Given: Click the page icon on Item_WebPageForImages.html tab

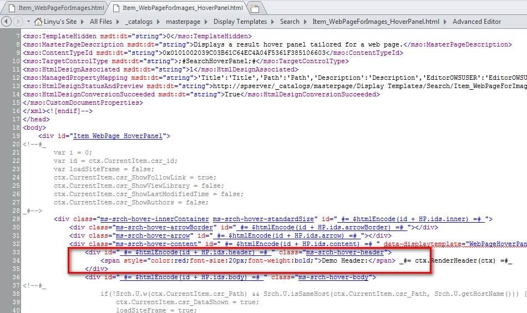Looking at the screenshot, I should tap(12, 8).
